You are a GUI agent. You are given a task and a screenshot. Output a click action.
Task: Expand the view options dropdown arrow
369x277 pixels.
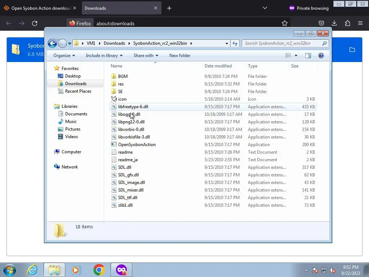(296, 56)
